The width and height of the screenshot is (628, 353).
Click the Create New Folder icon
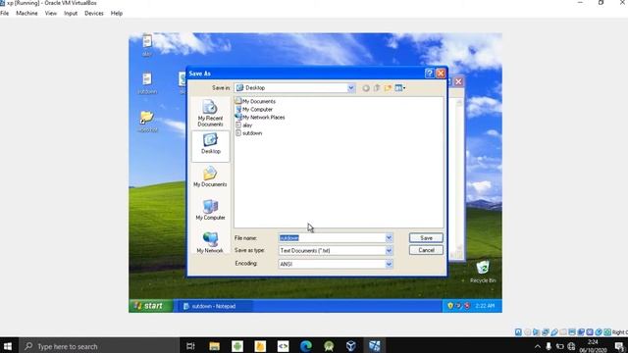click(x=388, y=88)
